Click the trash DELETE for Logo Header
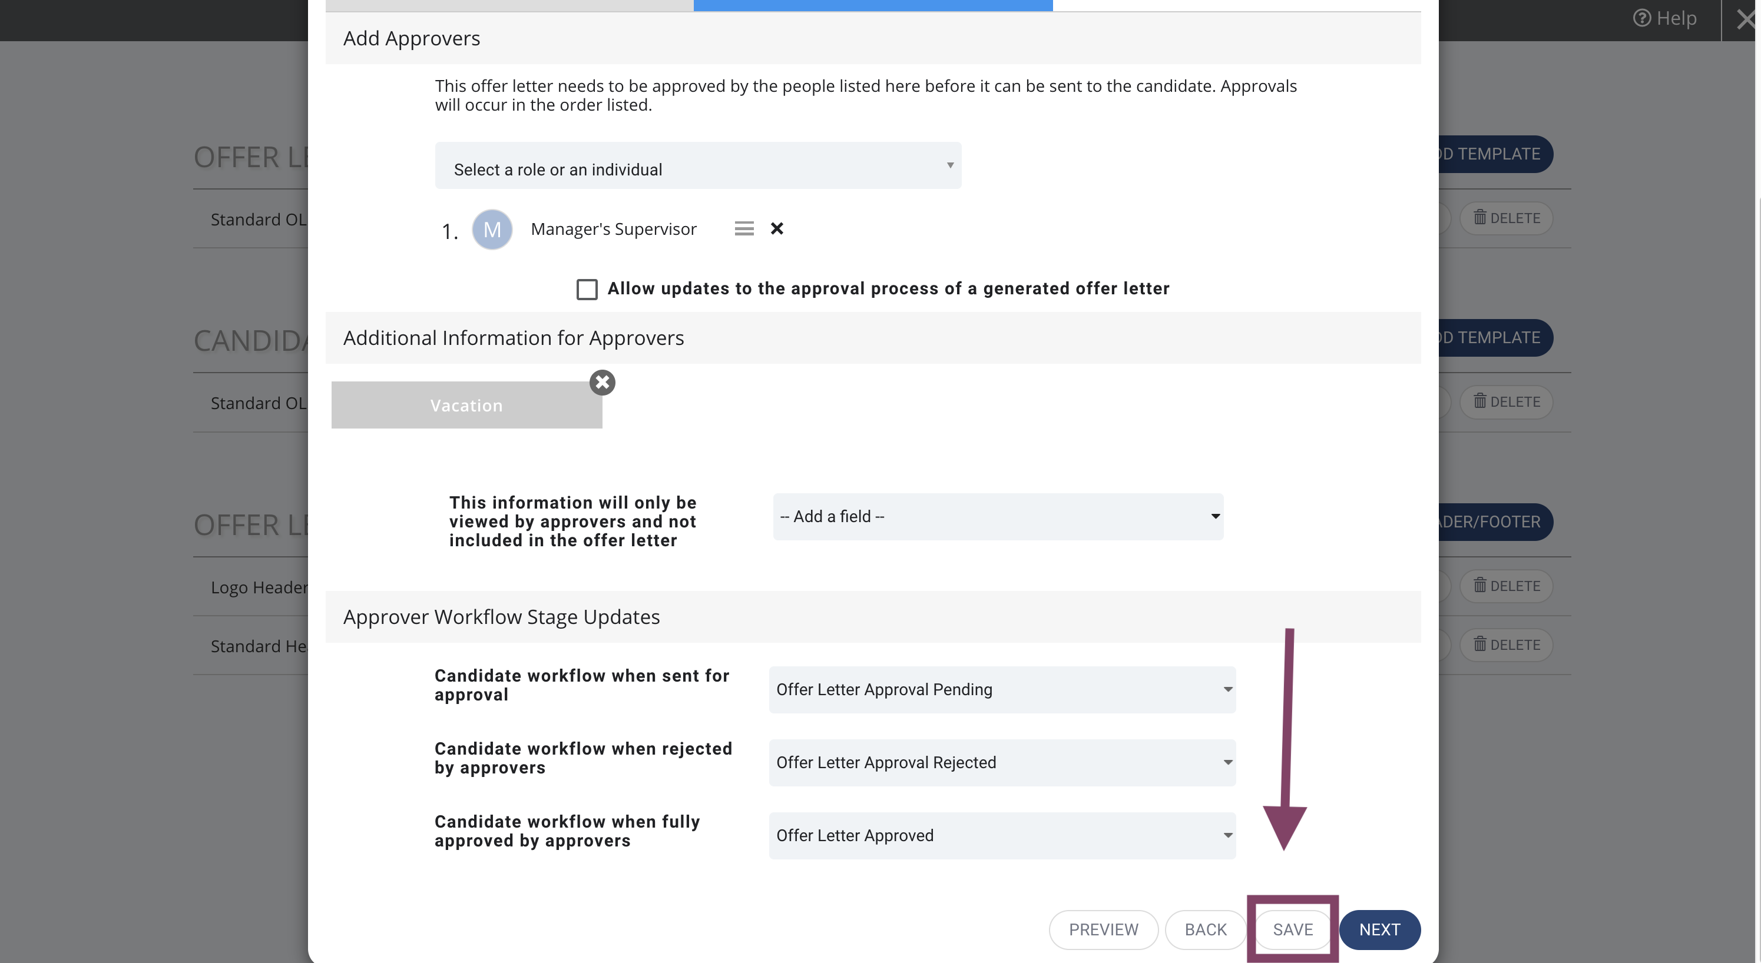The image size is (1761, 963). [x=1506, y=586]
